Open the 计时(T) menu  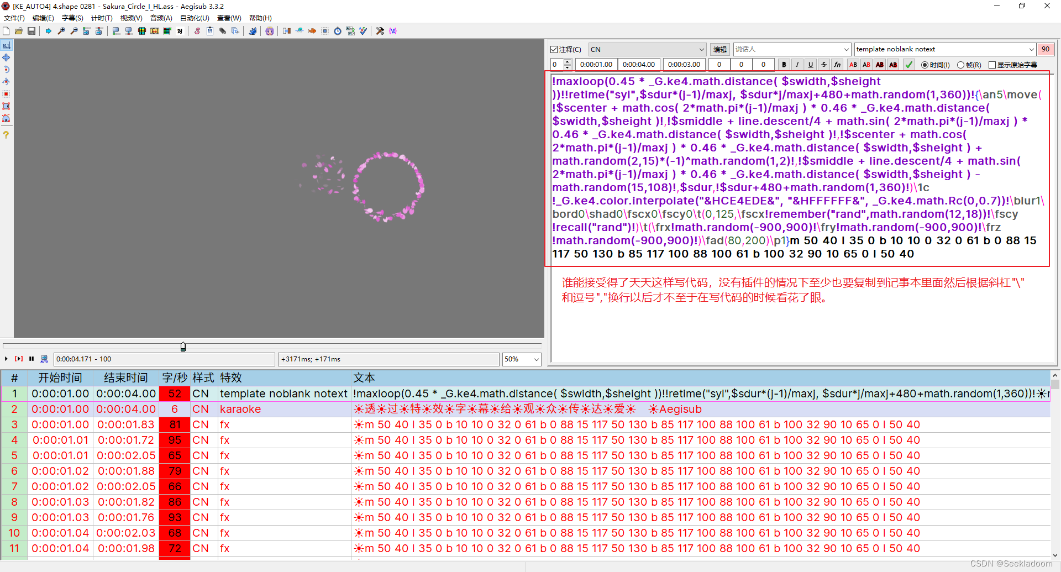pos(102,18)
